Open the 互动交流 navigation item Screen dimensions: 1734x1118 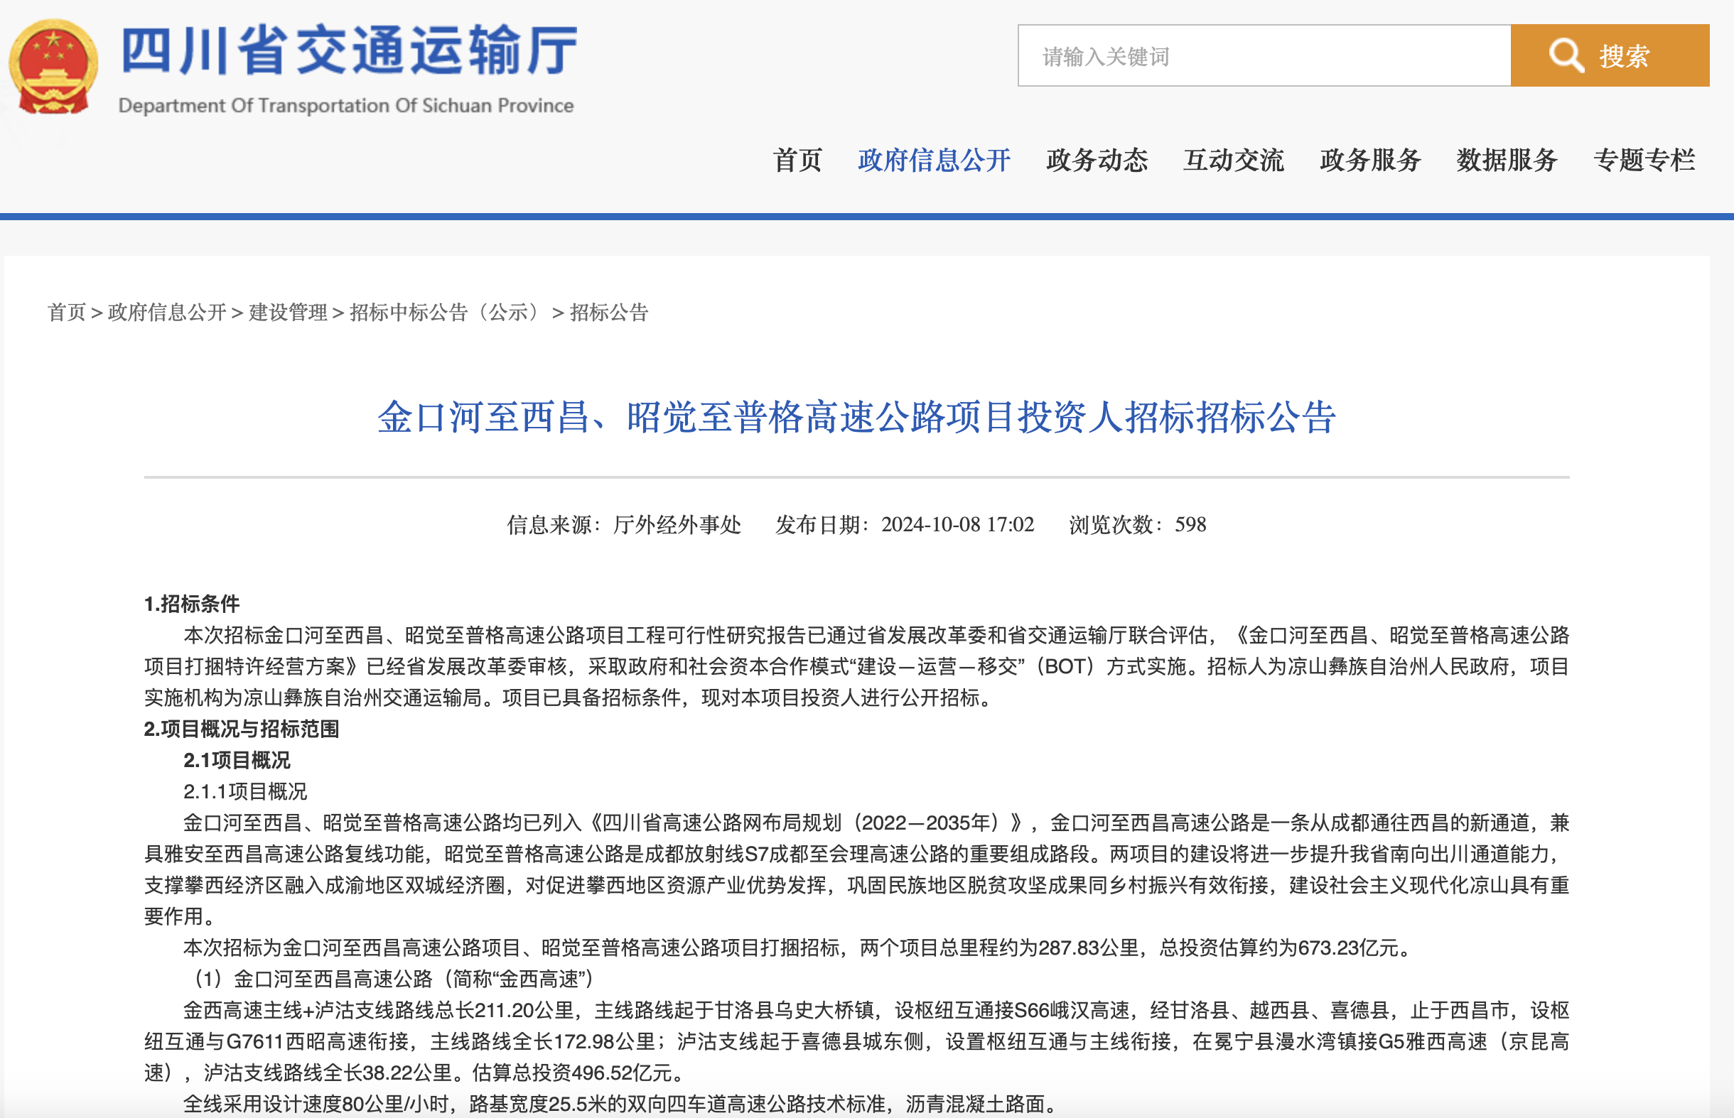pos(1234,160)
